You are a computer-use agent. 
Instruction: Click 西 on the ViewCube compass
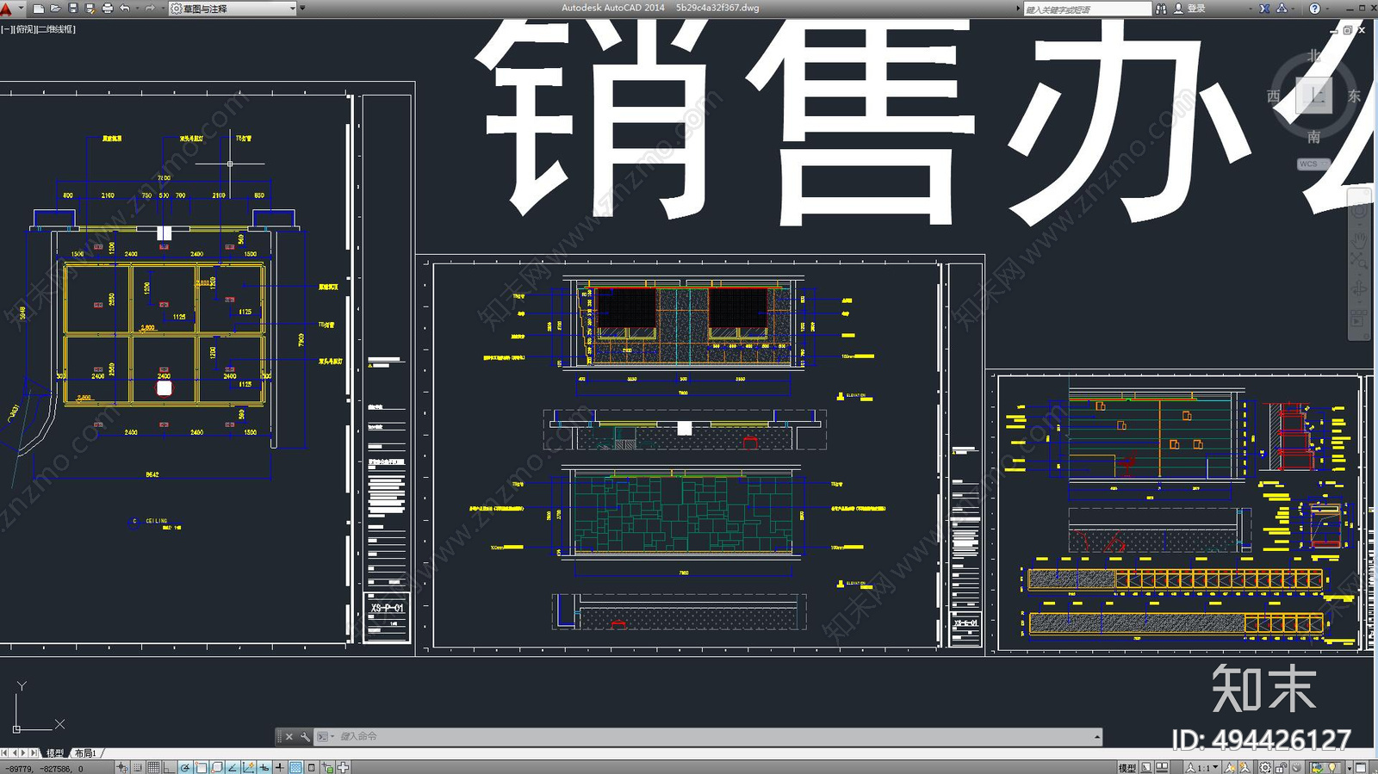(x=1274, y=96)
